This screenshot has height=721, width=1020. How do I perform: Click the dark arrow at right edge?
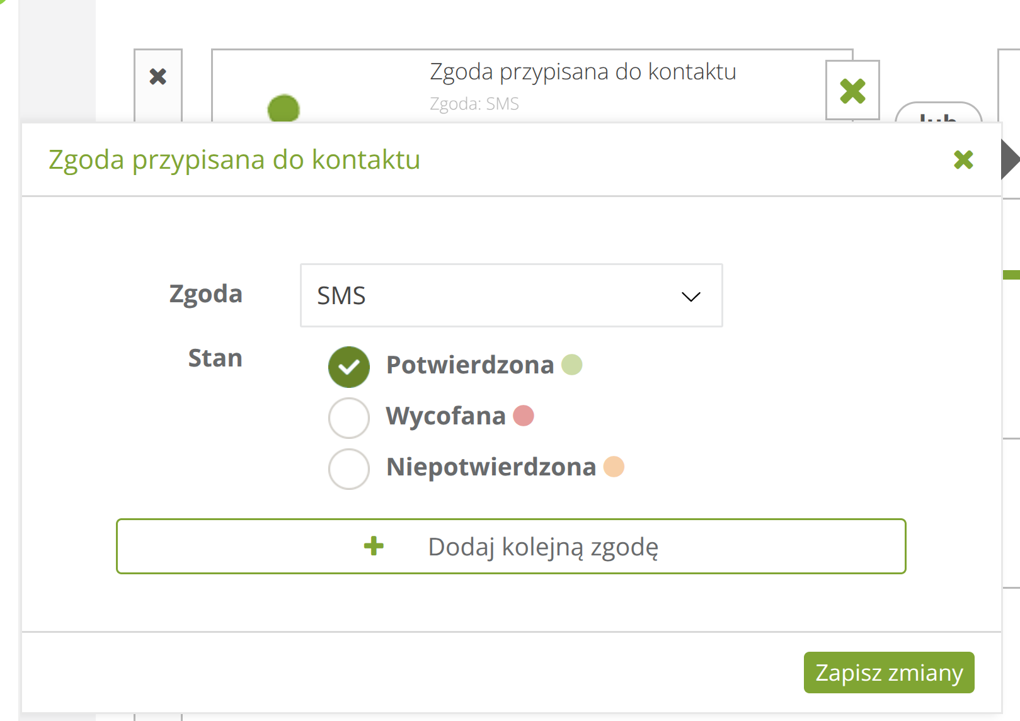1009,159
